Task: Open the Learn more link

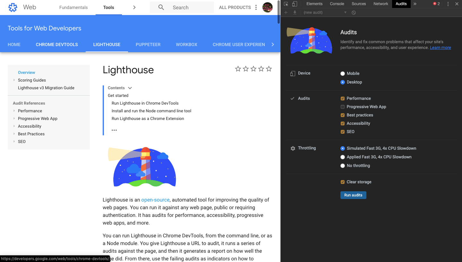Action: [x=441, y=48]
